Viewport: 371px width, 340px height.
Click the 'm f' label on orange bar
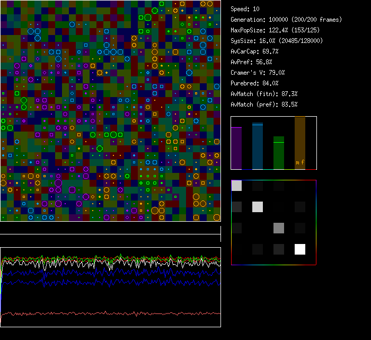tap(300, 163)
